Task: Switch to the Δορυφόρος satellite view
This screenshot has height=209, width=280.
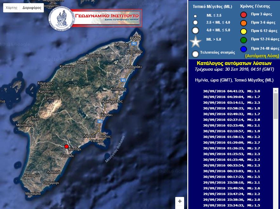Action: 31,7
